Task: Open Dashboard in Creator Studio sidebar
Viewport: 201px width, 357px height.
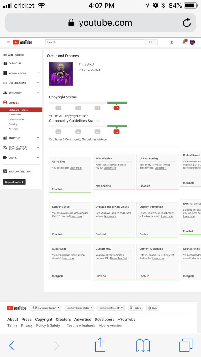Action: [15, 63]
